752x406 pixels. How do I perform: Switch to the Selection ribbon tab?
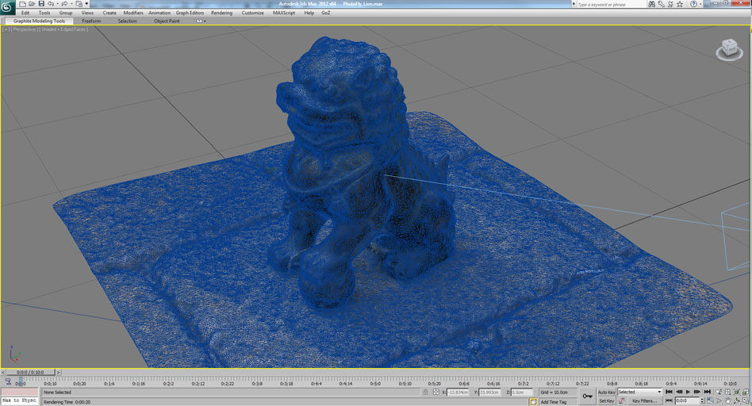[x=127, y=21]
